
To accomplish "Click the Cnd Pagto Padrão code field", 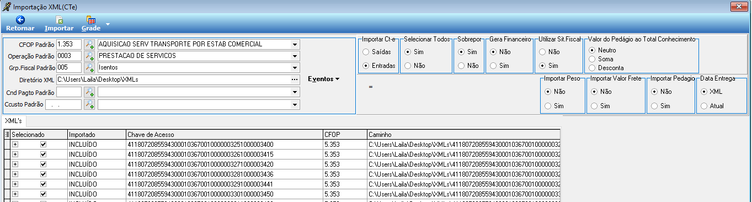I will click(68, 92).
